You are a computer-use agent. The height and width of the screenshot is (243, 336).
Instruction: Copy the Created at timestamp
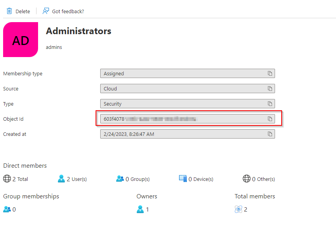click(x=270, y=134)
